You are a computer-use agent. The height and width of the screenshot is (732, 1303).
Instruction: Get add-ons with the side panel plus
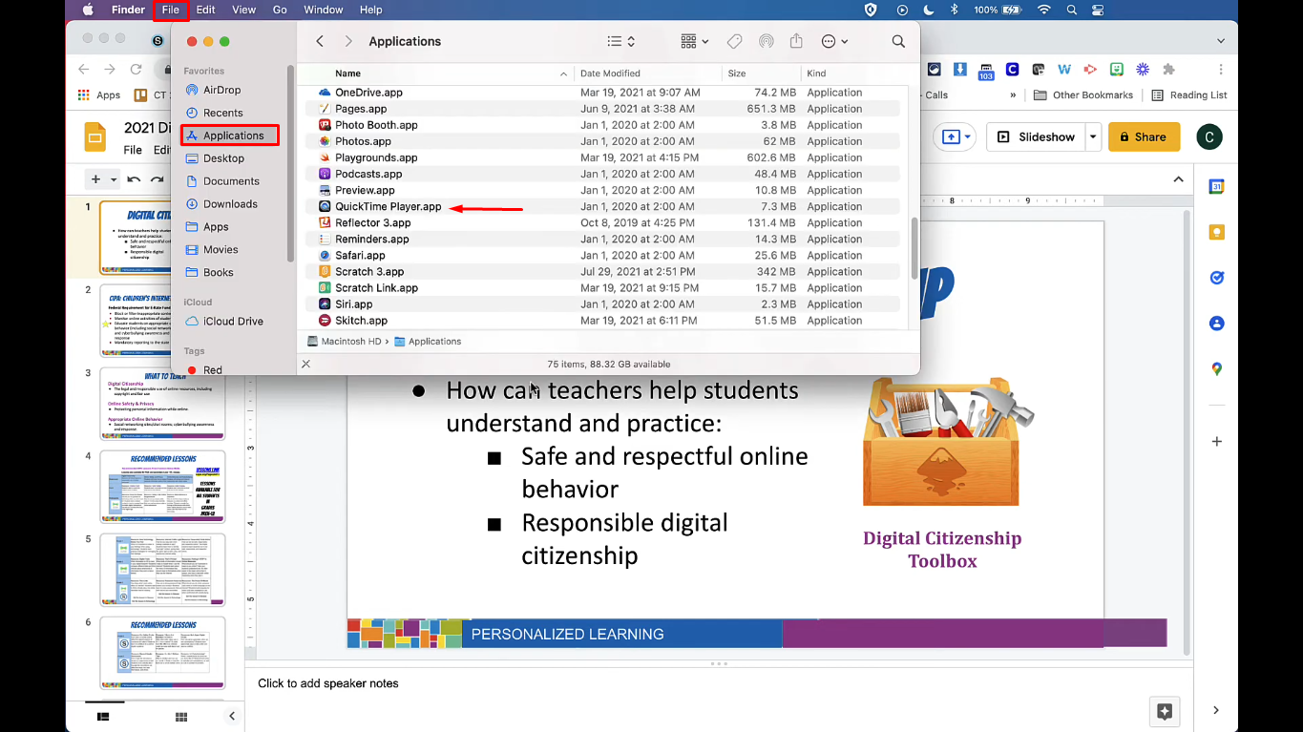(1216, 442)
